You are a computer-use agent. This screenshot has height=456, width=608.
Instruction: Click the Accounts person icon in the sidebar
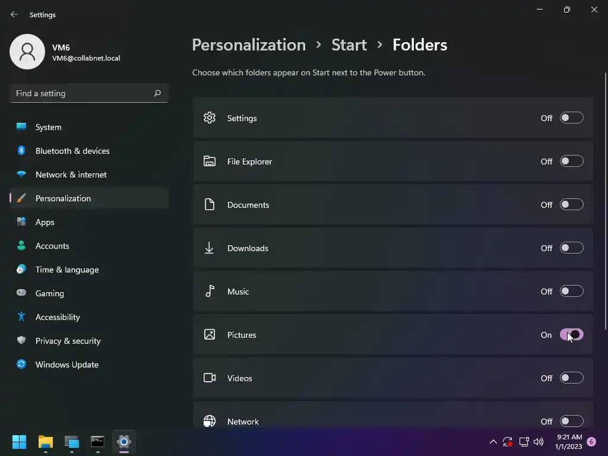coord(21,245)
